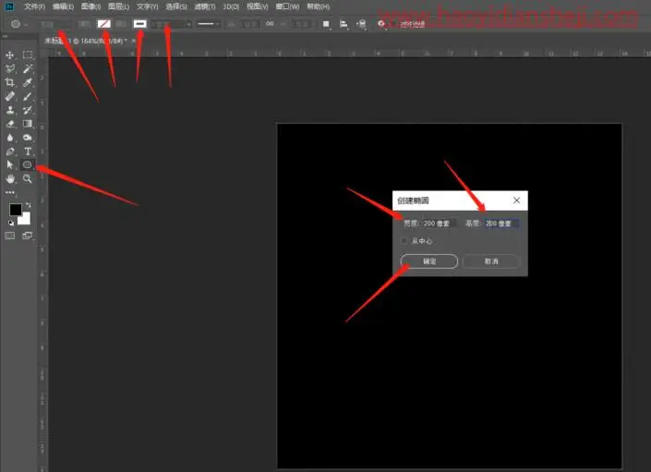Close the open document tab

pos(134,41)
